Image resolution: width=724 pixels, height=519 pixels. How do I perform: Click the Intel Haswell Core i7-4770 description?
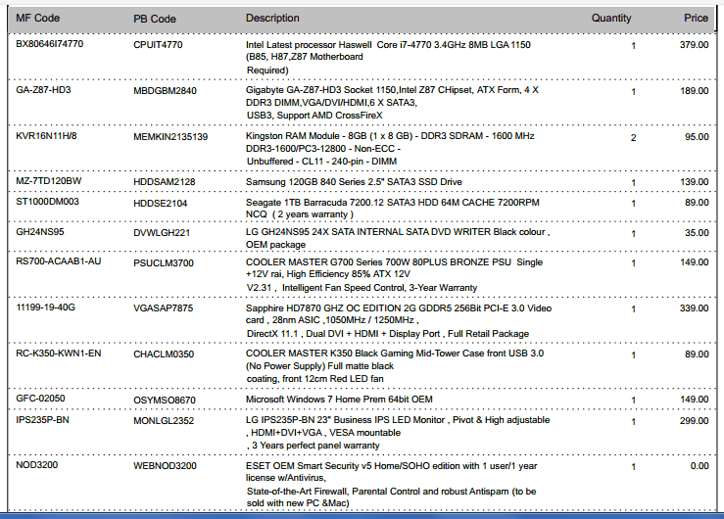point(388,57)
